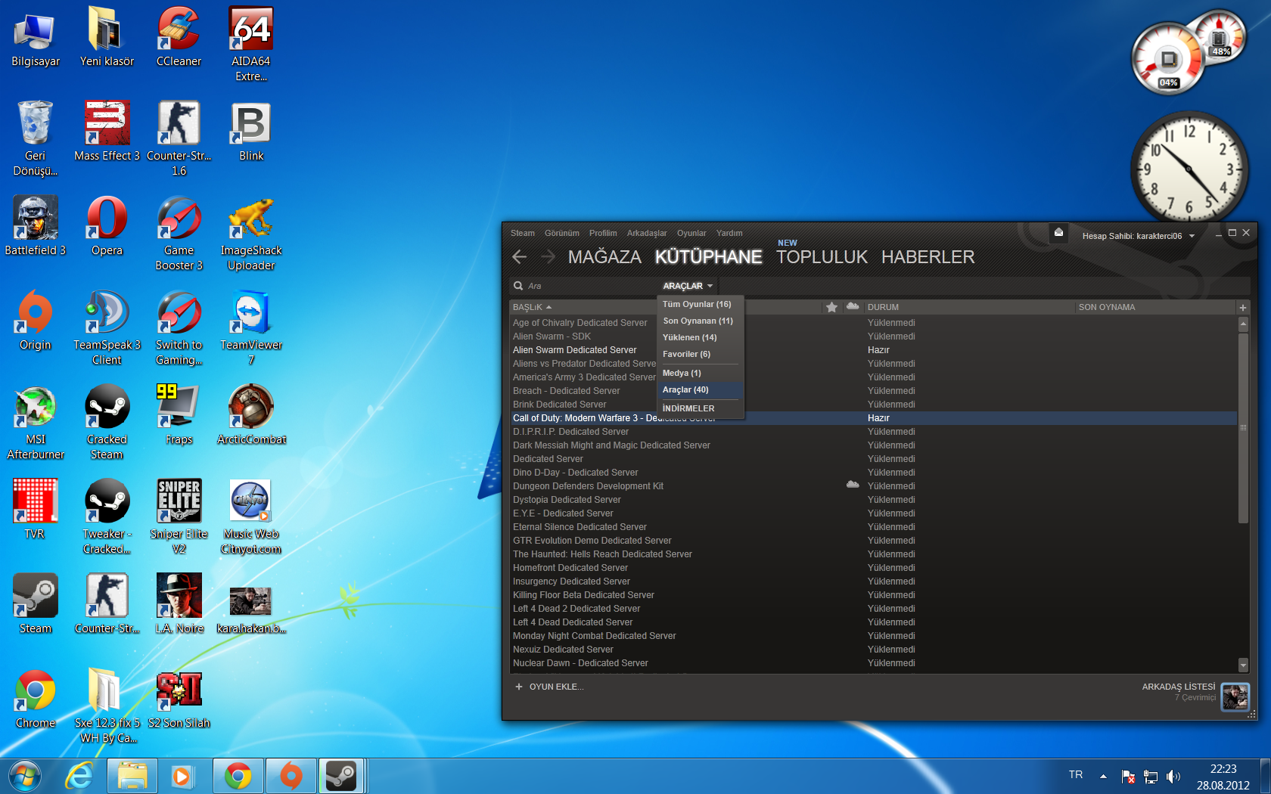Viewport: 1271px width, 794px height.
Task: Select Tüm Oyunlar (16) filter
Action: tap(697, 304)
